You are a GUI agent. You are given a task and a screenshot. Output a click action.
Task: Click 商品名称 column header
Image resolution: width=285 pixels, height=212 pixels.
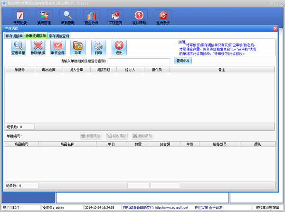(67, 144)
